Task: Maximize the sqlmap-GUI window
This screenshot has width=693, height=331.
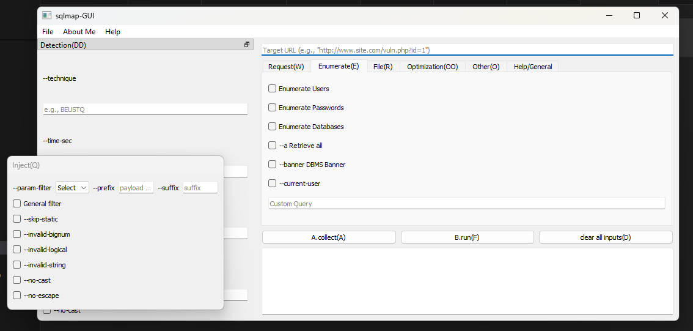Action: (x=636, y=15)
